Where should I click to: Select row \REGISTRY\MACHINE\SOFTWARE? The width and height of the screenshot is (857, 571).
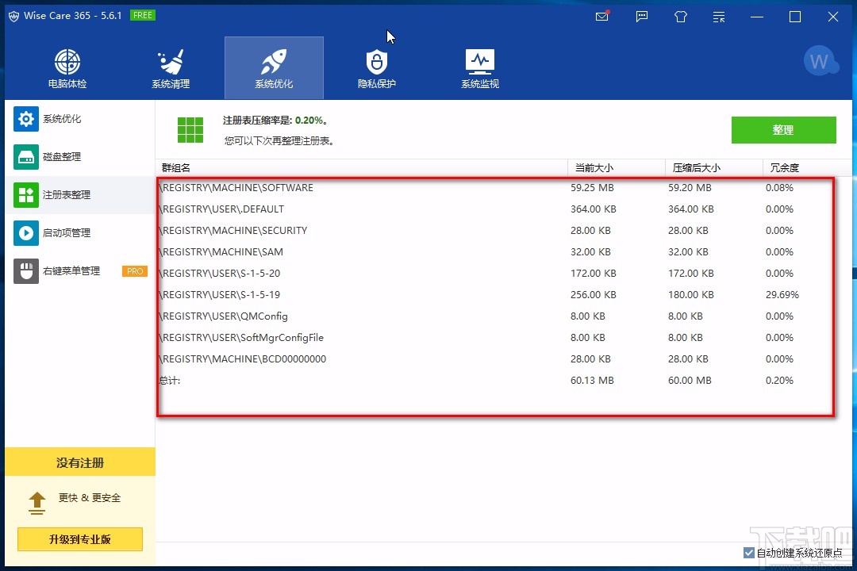tap(496, 187)
